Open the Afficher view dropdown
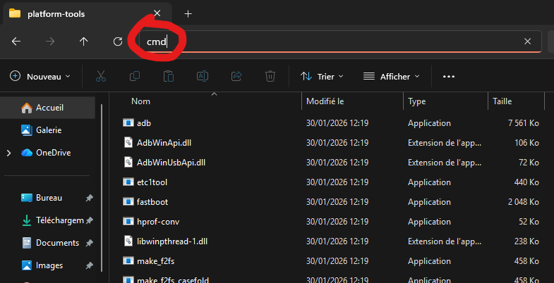This screenshot has height=283, width=554. click(391, 77)
